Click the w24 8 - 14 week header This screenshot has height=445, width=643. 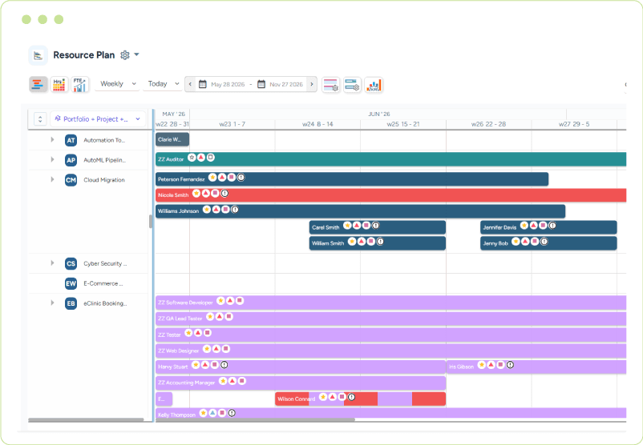pos(317,124)
